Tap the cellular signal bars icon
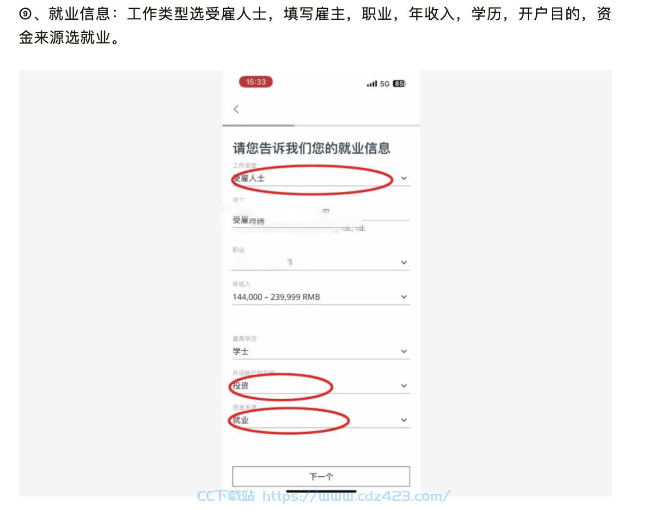This screenshot has height=510, width=648. (372, 84)
